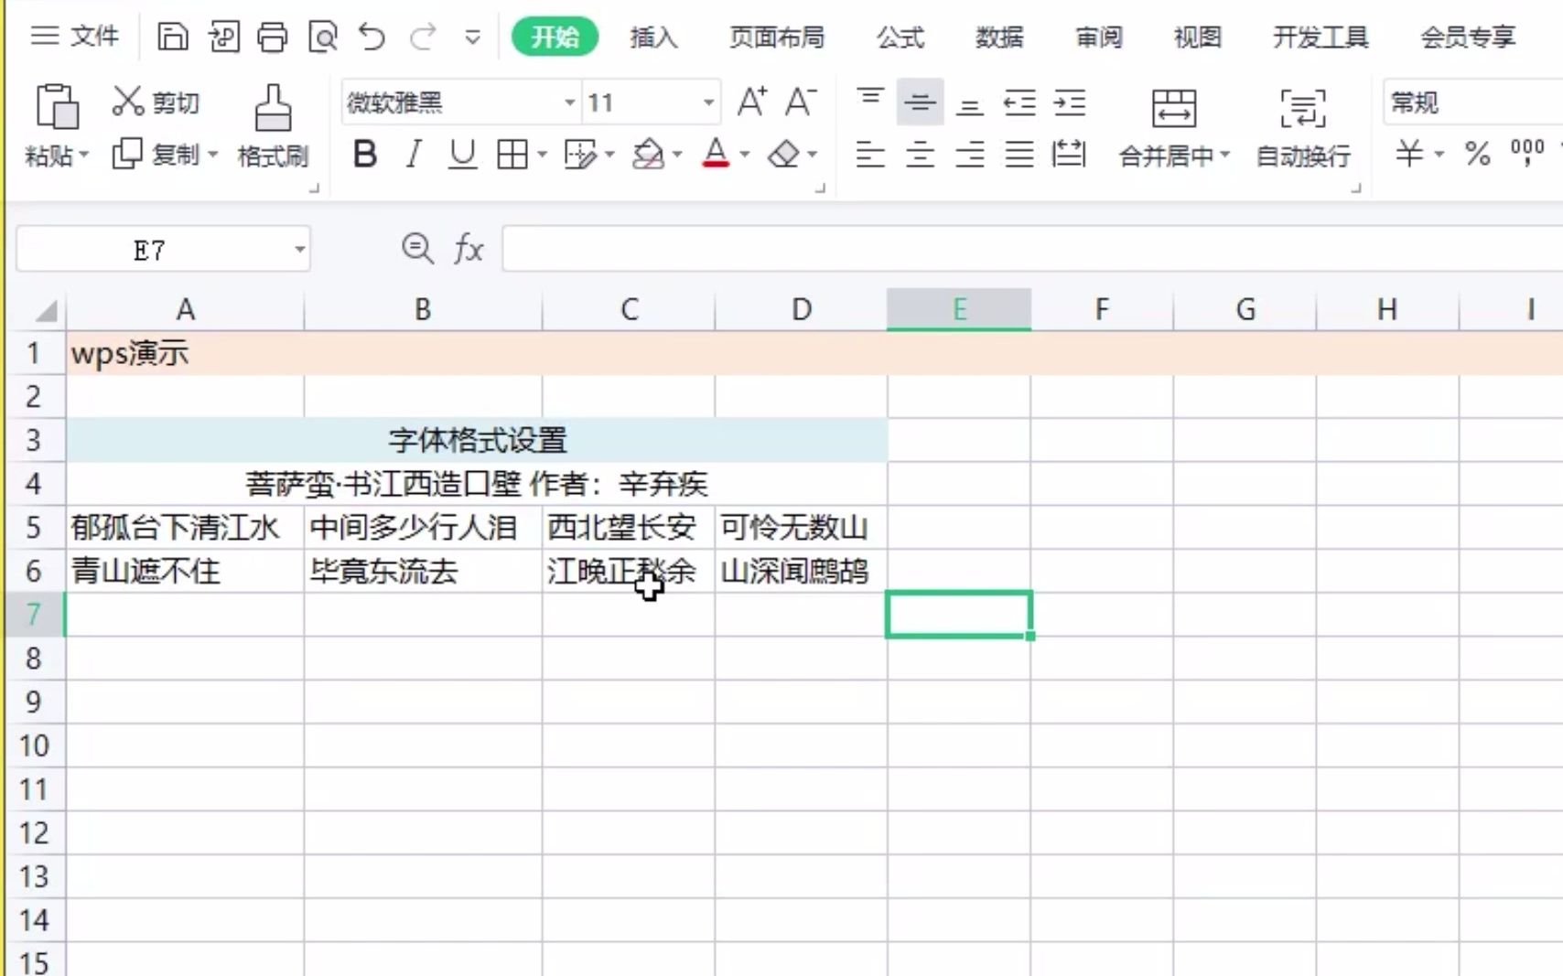Click the Merge and Center icon
Viewport: 1563px width, 976px height.
click(1174, 108)
